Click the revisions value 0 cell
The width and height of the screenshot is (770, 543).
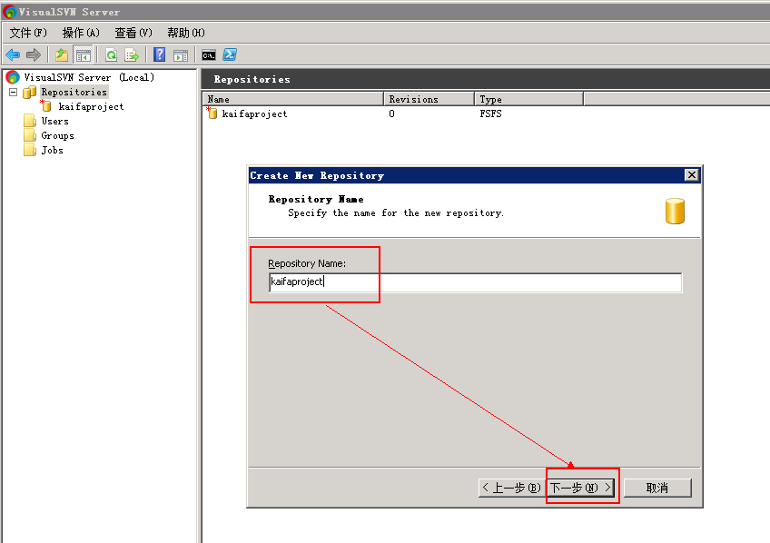tap(391, 114)
